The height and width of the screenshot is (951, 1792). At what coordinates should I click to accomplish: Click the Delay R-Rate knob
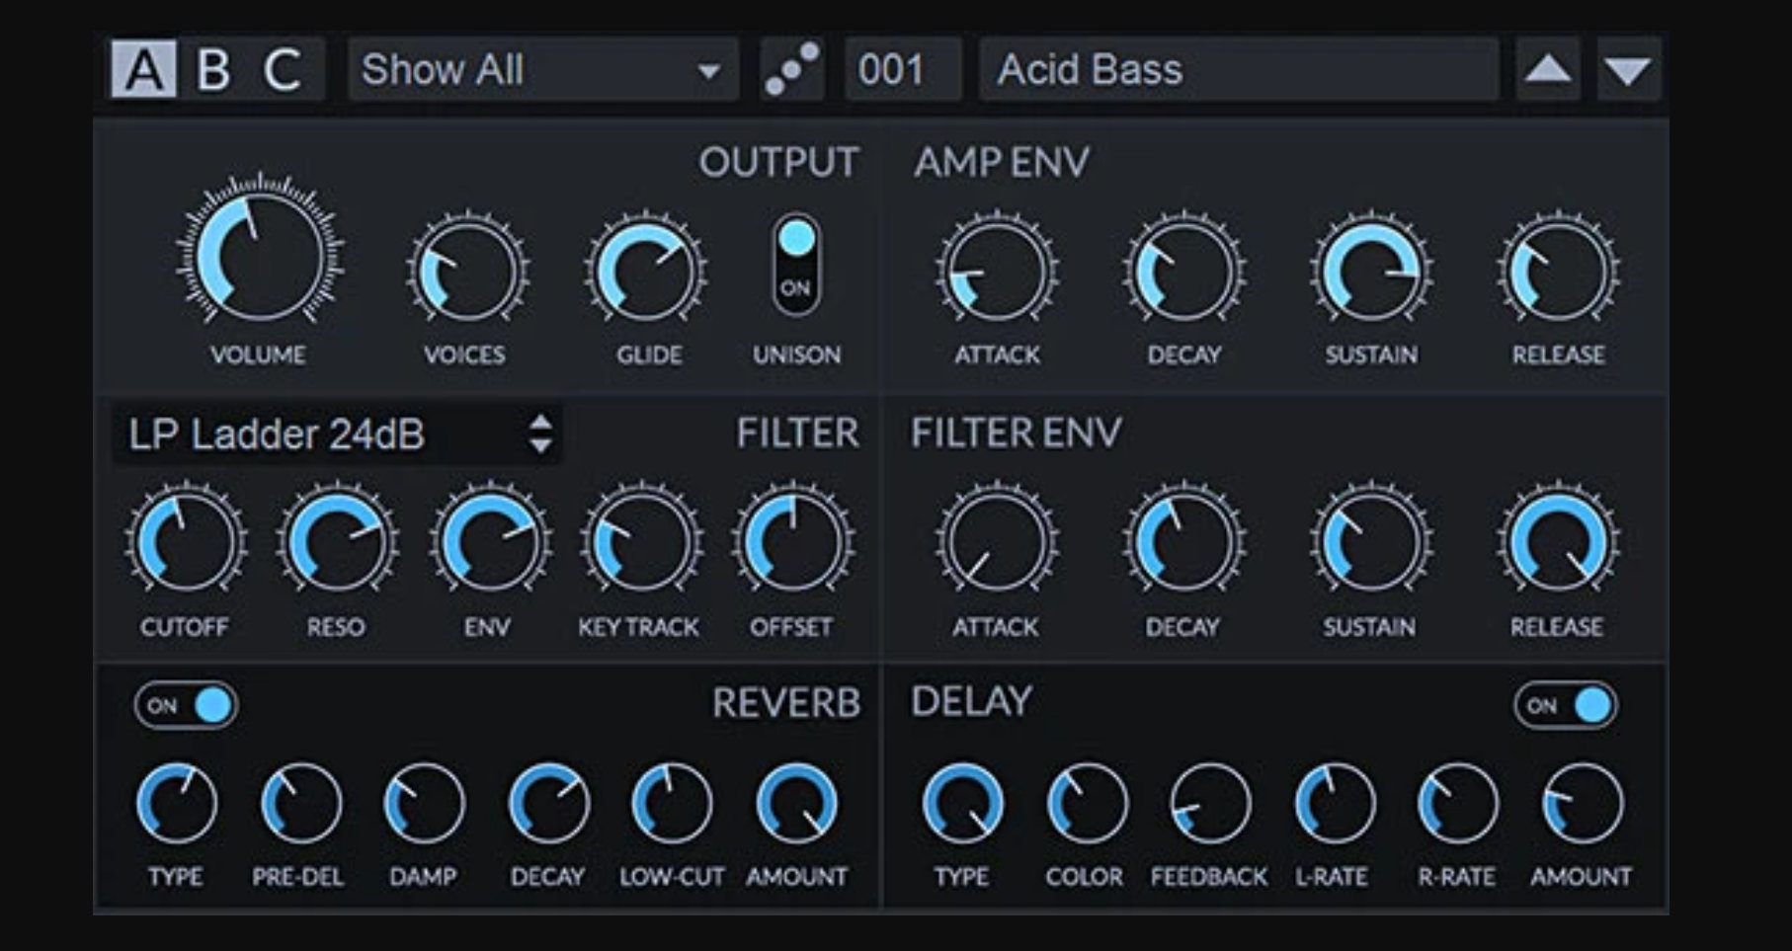pyautogui.click(x=1458, y=803)
